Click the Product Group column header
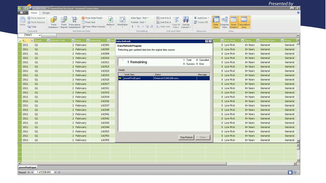Viewport: 326px width, 183px height. pos(272,41)
